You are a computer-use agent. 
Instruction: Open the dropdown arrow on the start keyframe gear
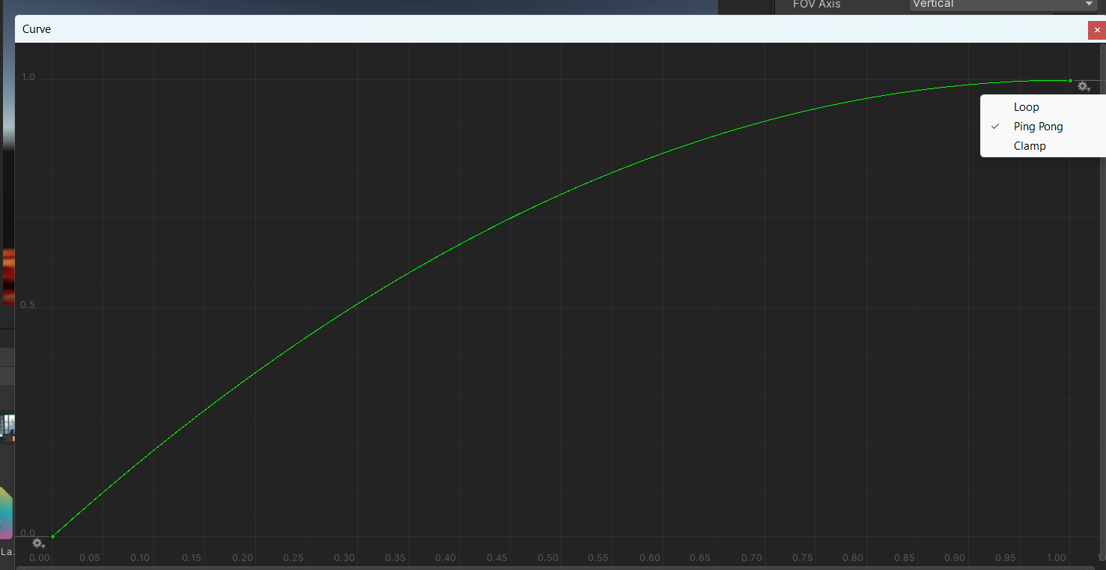pyautogui.click(x=45, y=547)
